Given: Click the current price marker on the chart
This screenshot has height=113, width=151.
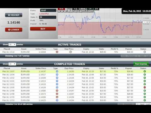Looking at the screenshot, I should (x=147, y=22).
